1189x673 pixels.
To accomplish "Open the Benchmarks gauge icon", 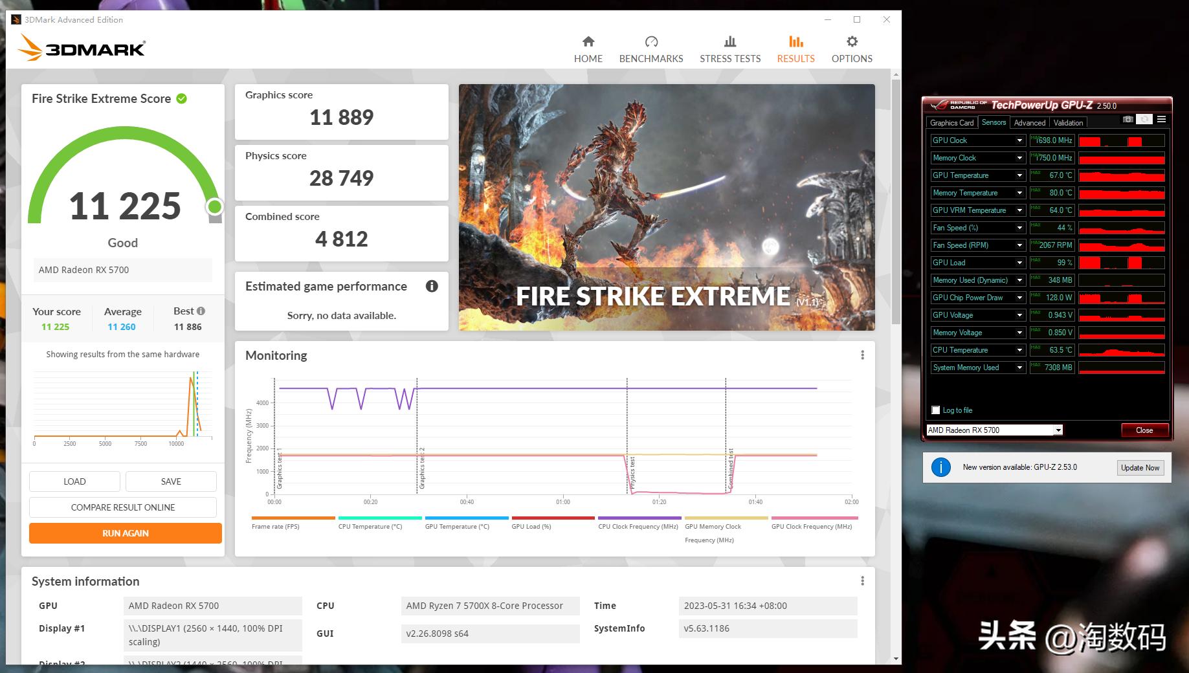I will pos(651,42).
